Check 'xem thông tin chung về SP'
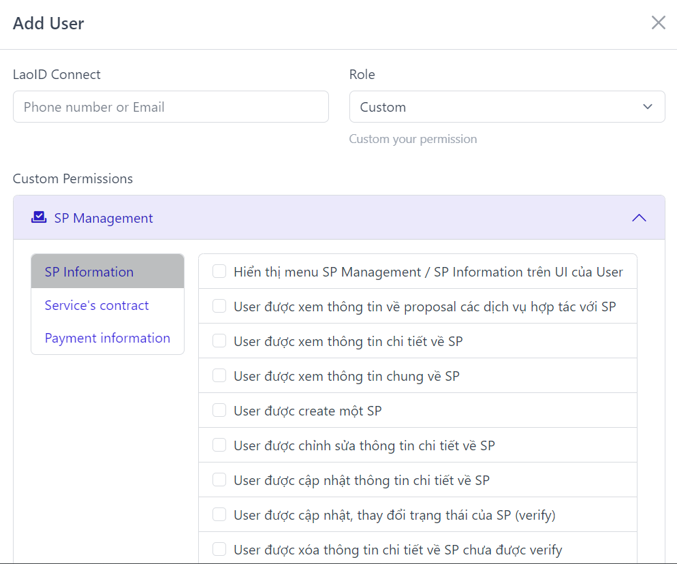Viewport: 677px width, 564px height. (x=219, y=376)
